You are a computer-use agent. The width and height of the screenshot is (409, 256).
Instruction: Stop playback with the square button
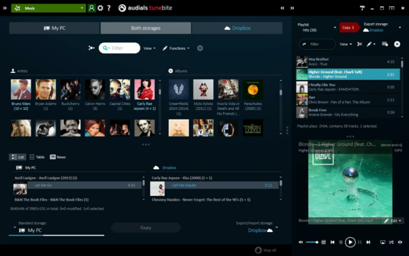[341, 242]
